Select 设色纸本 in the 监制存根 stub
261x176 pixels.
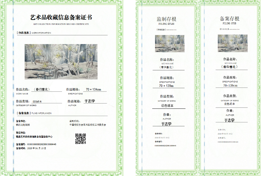167,106
